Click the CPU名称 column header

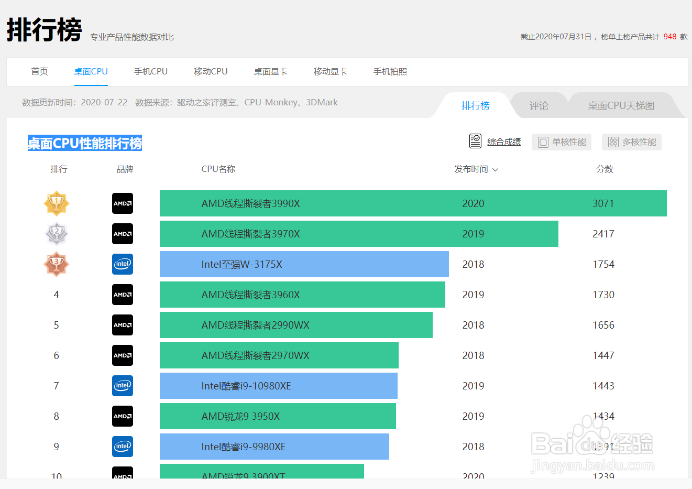(x=218, y=169)
